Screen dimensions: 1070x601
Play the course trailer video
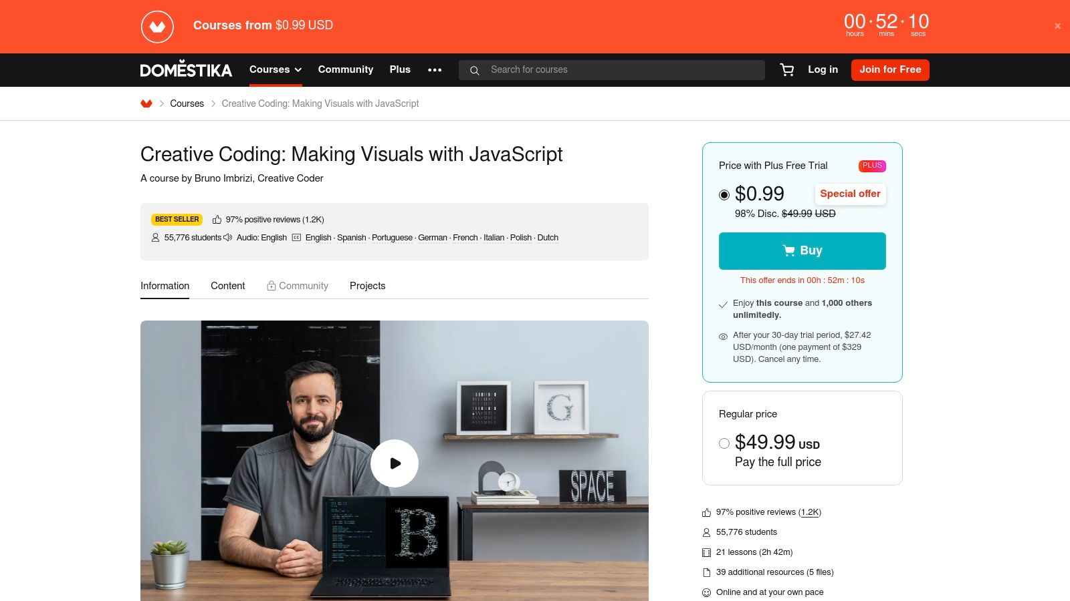click(x=395, y=463)
